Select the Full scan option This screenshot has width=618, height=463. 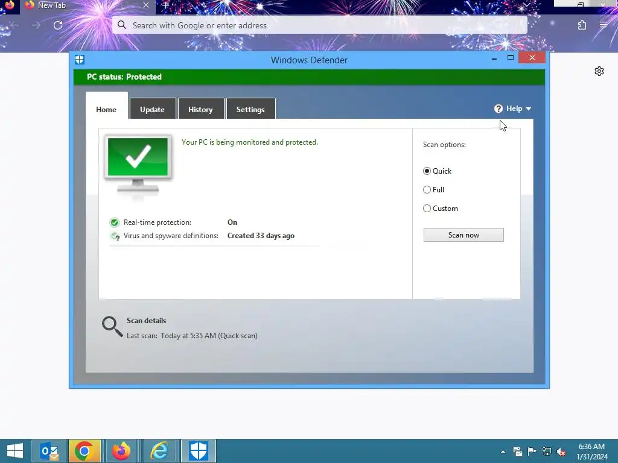click(x=427, y=190)
